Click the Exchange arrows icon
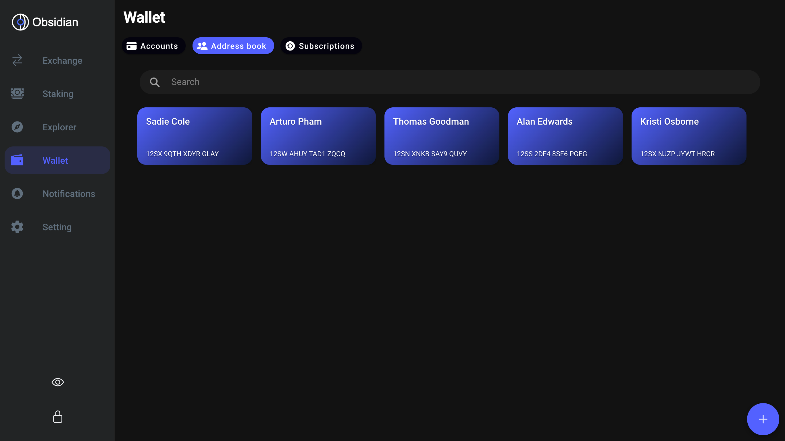785x441 pixels. coord(17,60)
